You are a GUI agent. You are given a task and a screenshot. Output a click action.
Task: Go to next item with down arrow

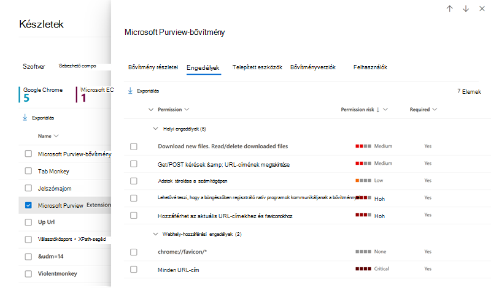(466, 9)
